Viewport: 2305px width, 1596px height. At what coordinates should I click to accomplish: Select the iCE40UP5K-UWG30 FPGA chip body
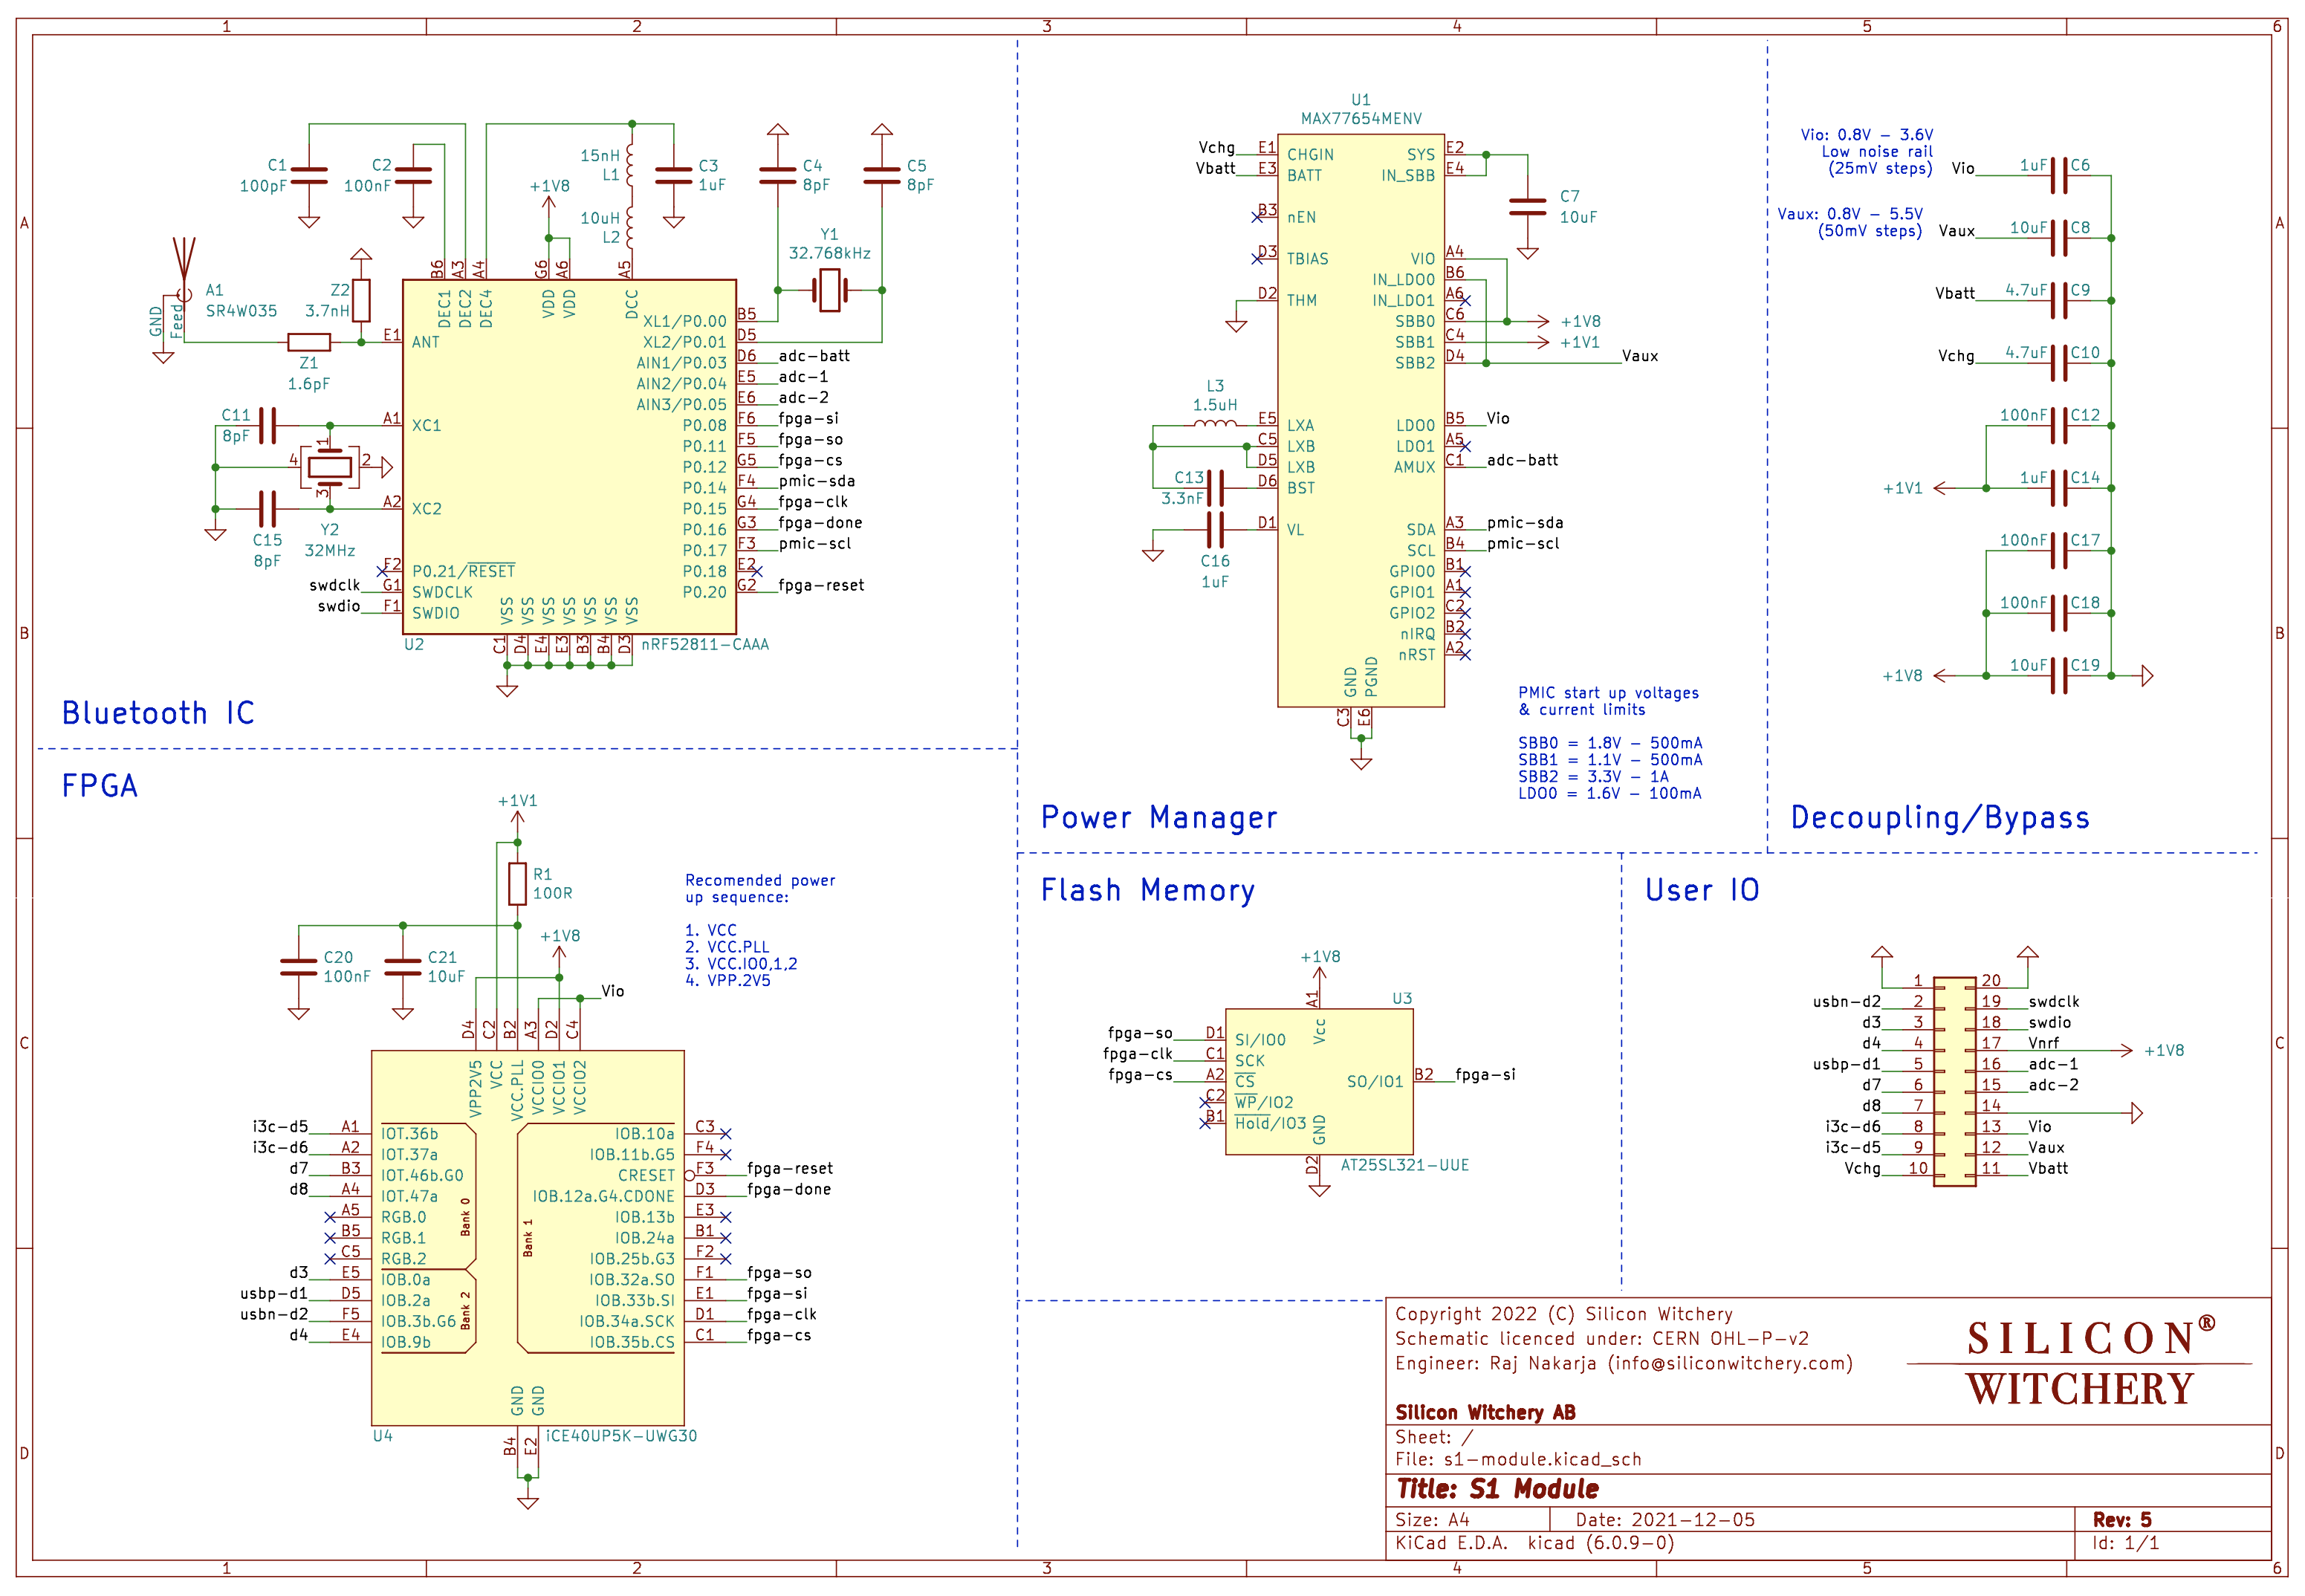pyautogui.click(x=527, y=1238)
